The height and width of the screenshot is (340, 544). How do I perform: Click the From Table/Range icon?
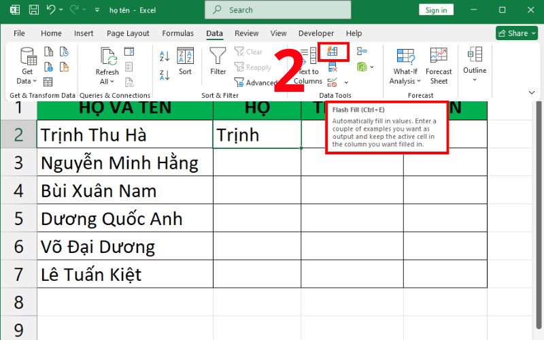[x=48, y=82]
